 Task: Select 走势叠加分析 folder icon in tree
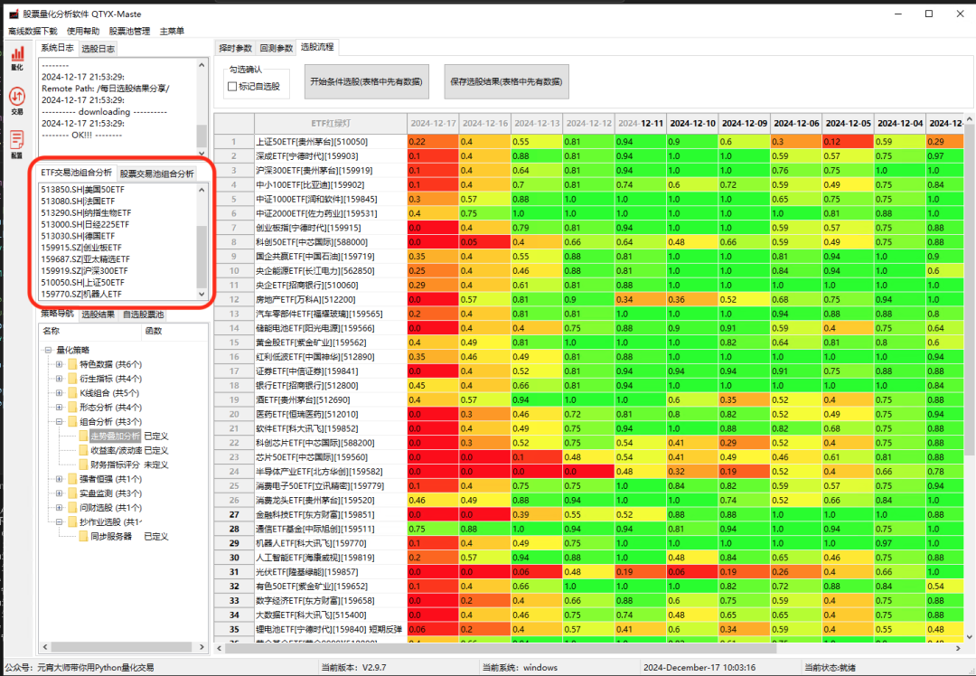(83, 436)
